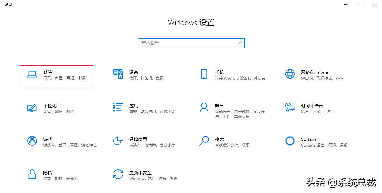
Task: Click the text 查找我的文件、权限
Action: point(232,145)
